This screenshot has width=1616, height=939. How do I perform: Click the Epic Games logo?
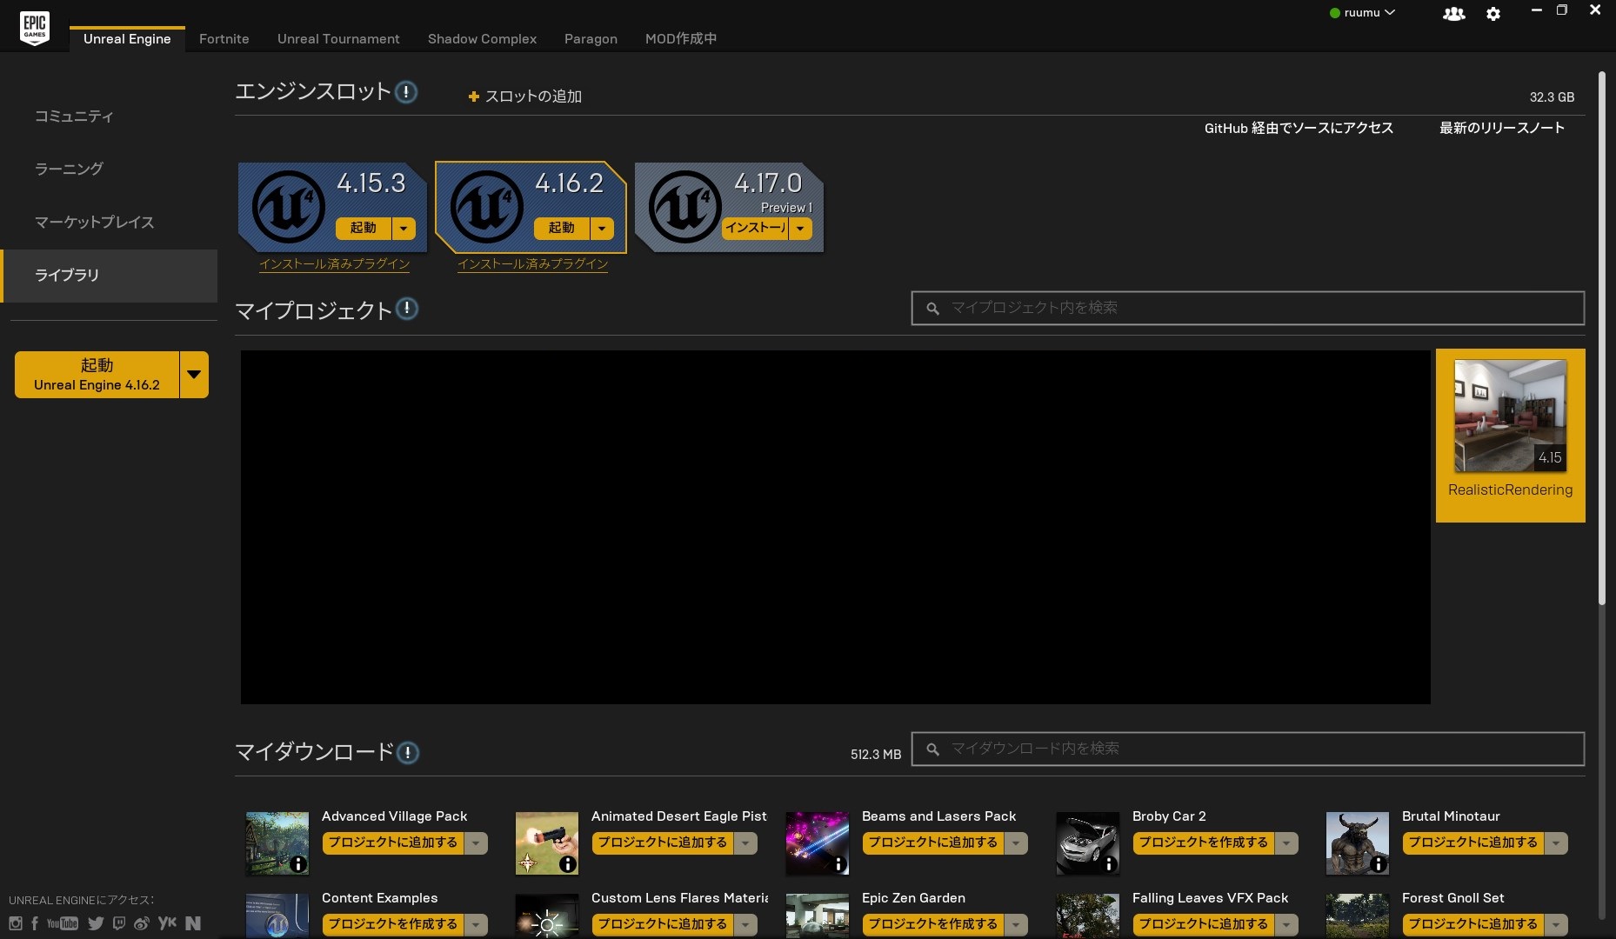(35, 27)
